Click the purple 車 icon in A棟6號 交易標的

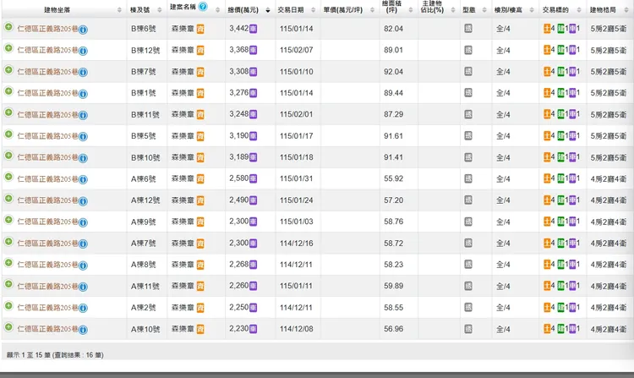coord(574,179)
